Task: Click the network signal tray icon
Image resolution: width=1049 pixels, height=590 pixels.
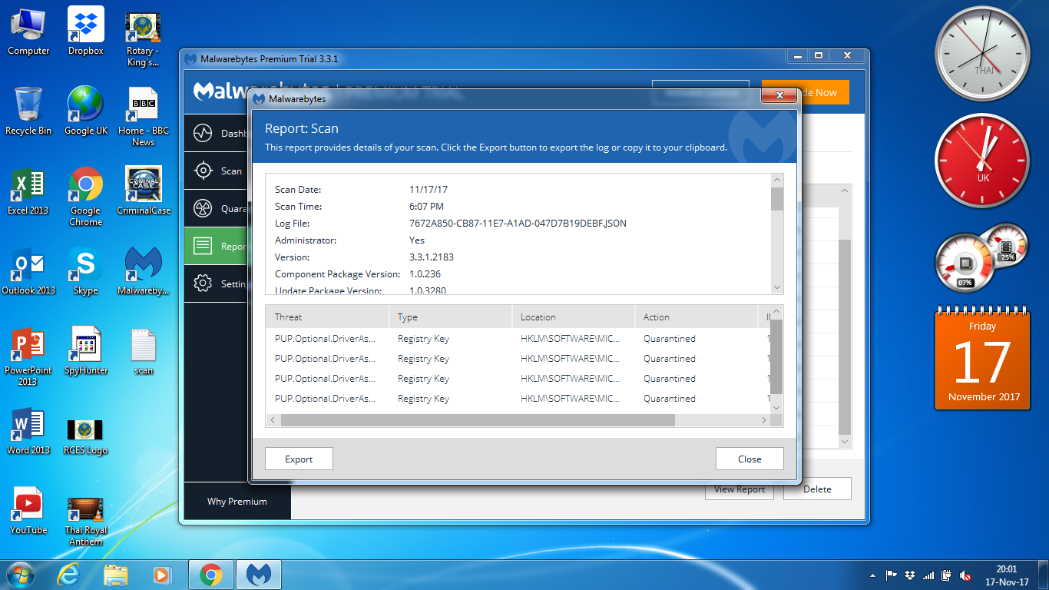Action: coord(928,575)
